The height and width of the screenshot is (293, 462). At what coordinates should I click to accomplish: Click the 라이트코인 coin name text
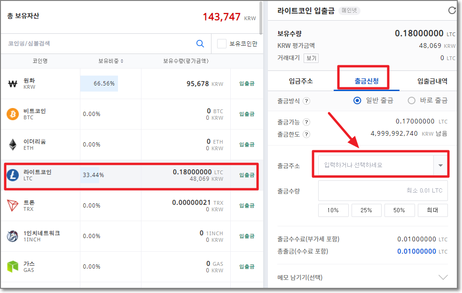[38, 172]
